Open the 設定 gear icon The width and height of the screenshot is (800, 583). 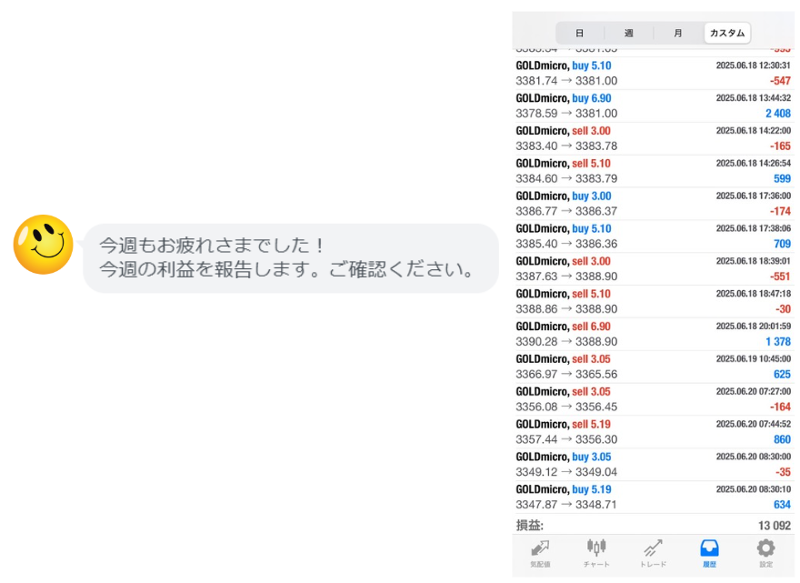coord(765,552)
